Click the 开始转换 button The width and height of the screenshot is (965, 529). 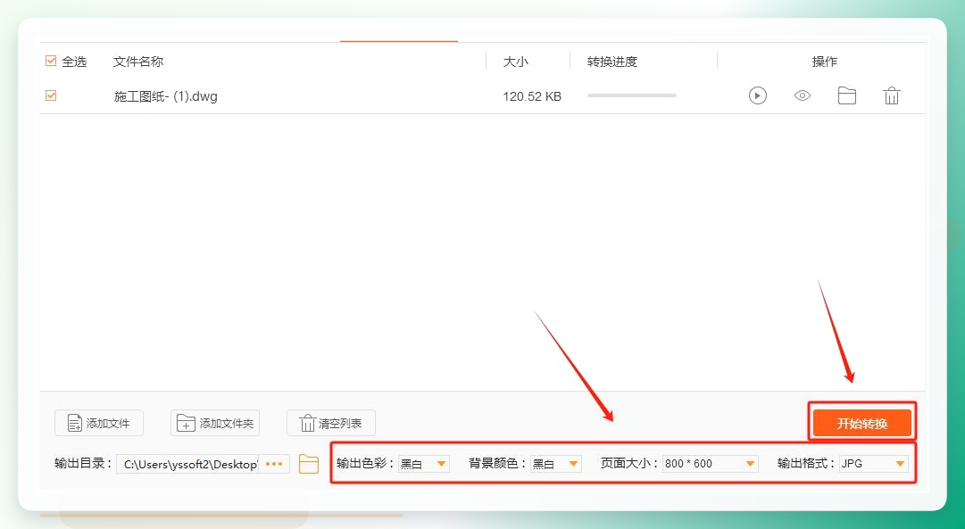(x=862, y=423)
